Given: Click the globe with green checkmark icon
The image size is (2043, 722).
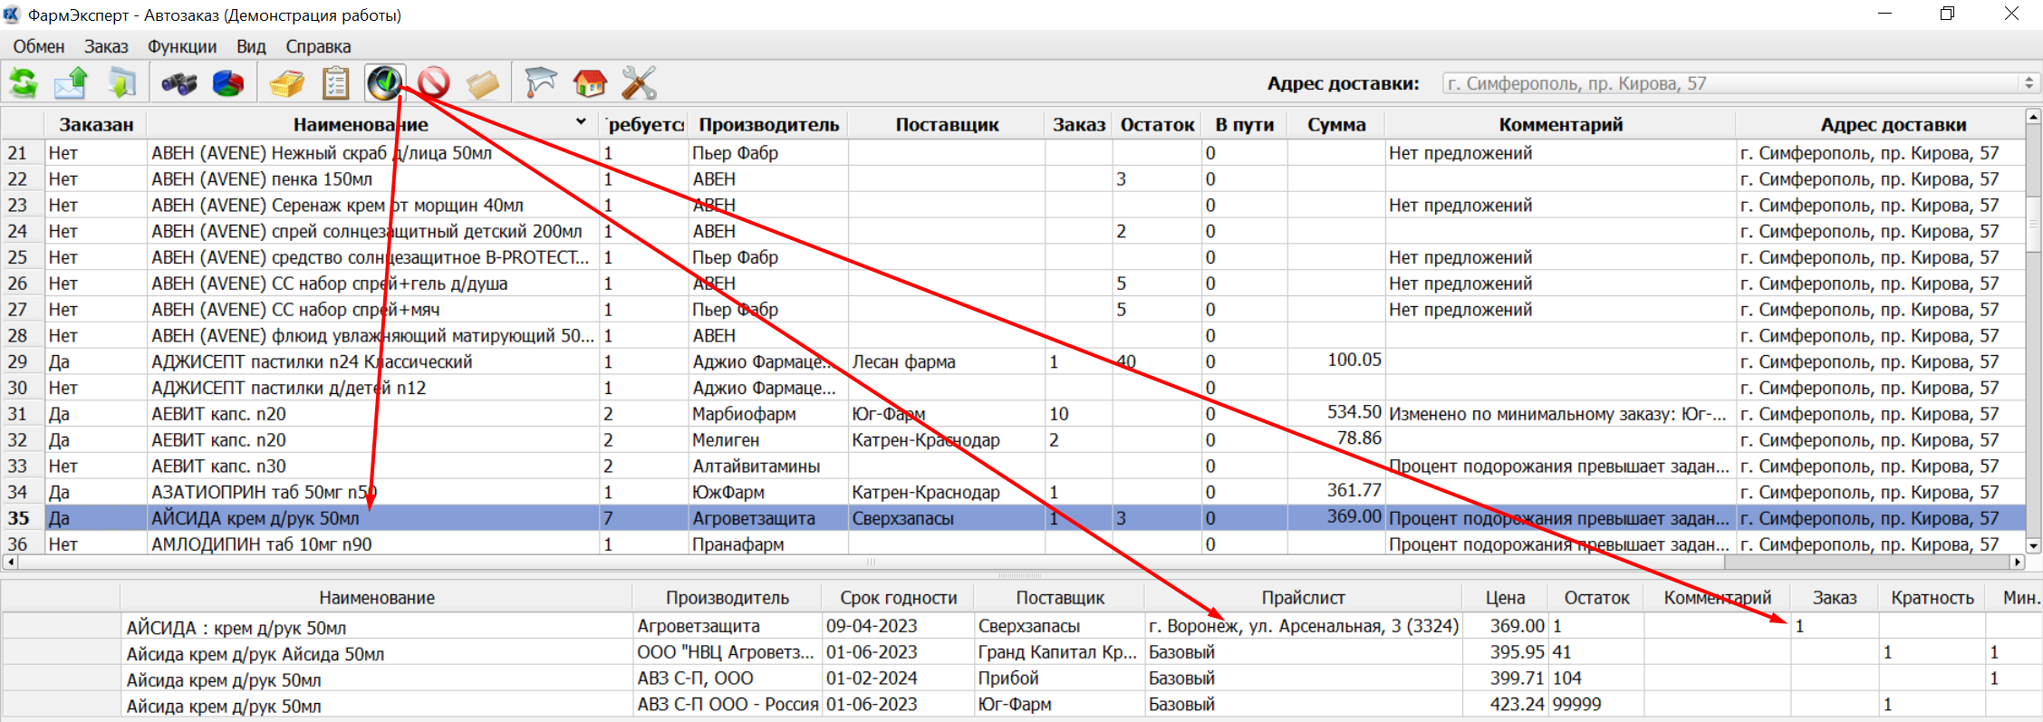Looking at the screenshot, I should click(385, 83).
